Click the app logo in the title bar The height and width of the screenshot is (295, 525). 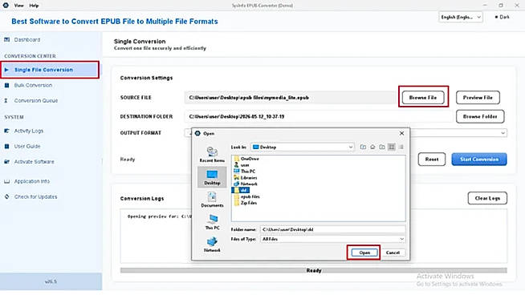pos(6,6)
